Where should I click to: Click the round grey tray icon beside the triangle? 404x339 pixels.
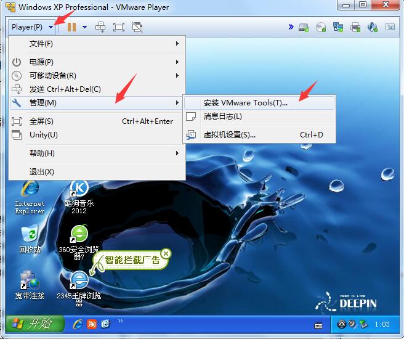coord(352,324)
